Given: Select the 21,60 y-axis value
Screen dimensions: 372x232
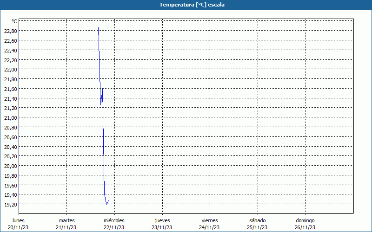Looking at the screenshot, I should click(11, 89).
